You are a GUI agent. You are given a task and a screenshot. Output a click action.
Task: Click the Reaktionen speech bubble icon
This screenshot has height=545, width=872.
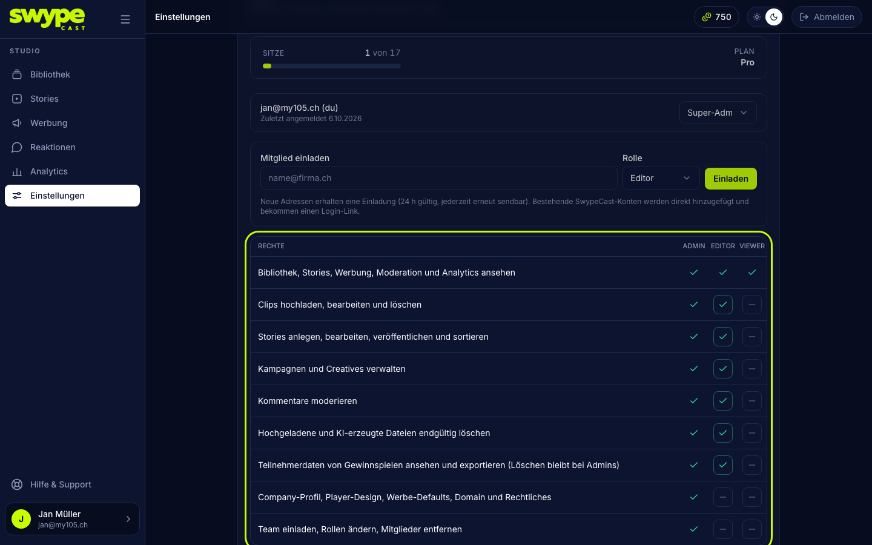tap(17, 147)
